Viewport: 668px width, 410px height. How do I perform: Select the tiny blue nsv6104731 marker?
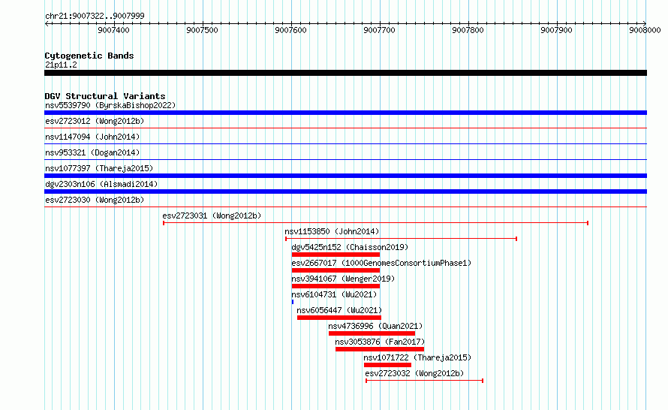coord(293,302)
